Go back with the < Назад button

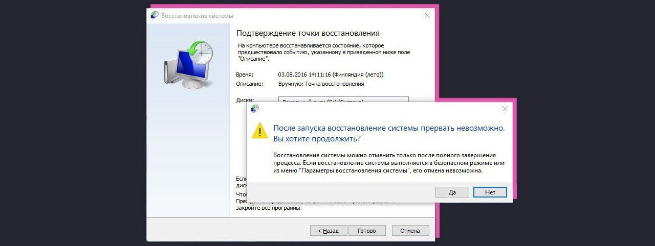pyautogui.click(x=329, y=231)
